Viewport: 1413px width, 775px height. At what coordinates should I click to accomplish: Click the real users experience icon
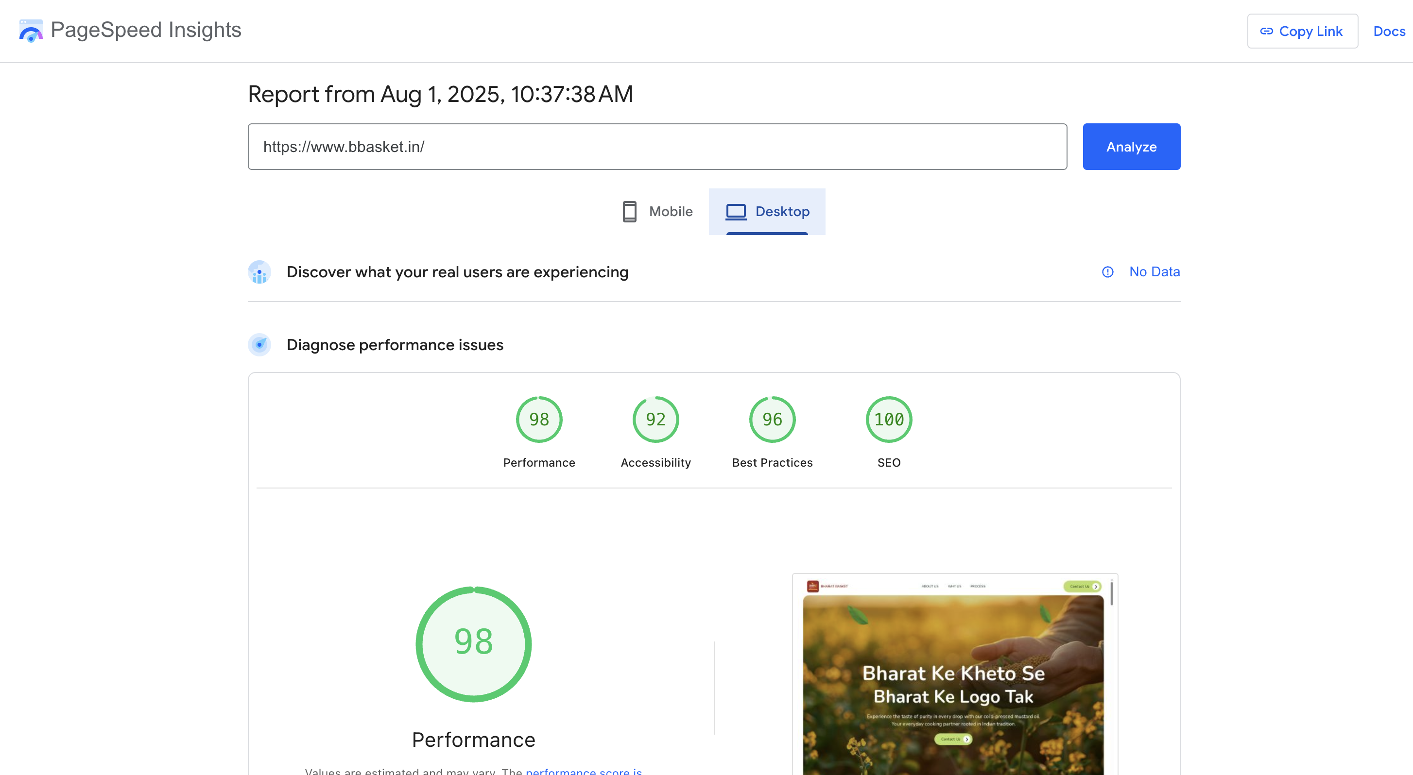[259, 272]
